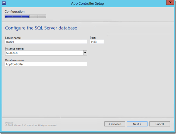Focus the Port field showing 1433

click(97, 42)
